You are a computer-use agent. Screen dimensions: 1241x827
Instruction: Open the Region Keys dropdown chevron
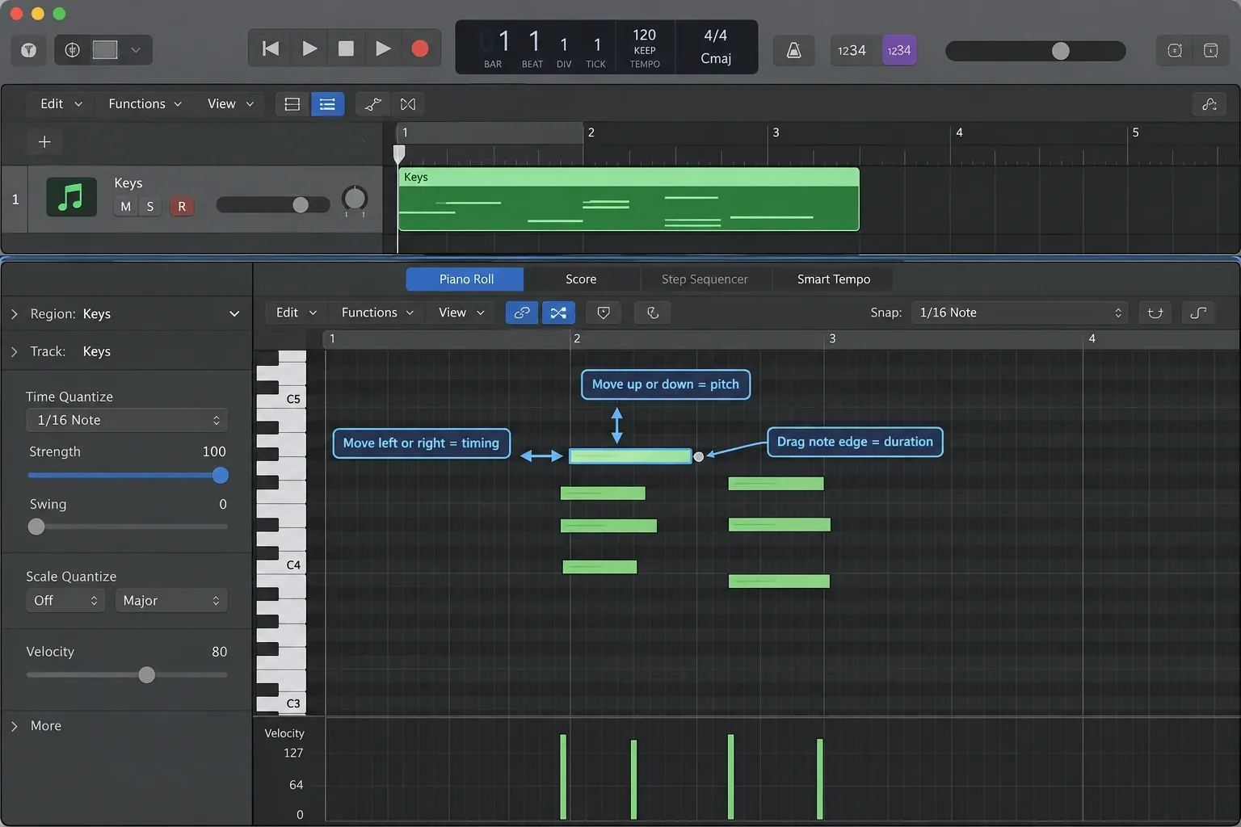click(x=234, y=314)
